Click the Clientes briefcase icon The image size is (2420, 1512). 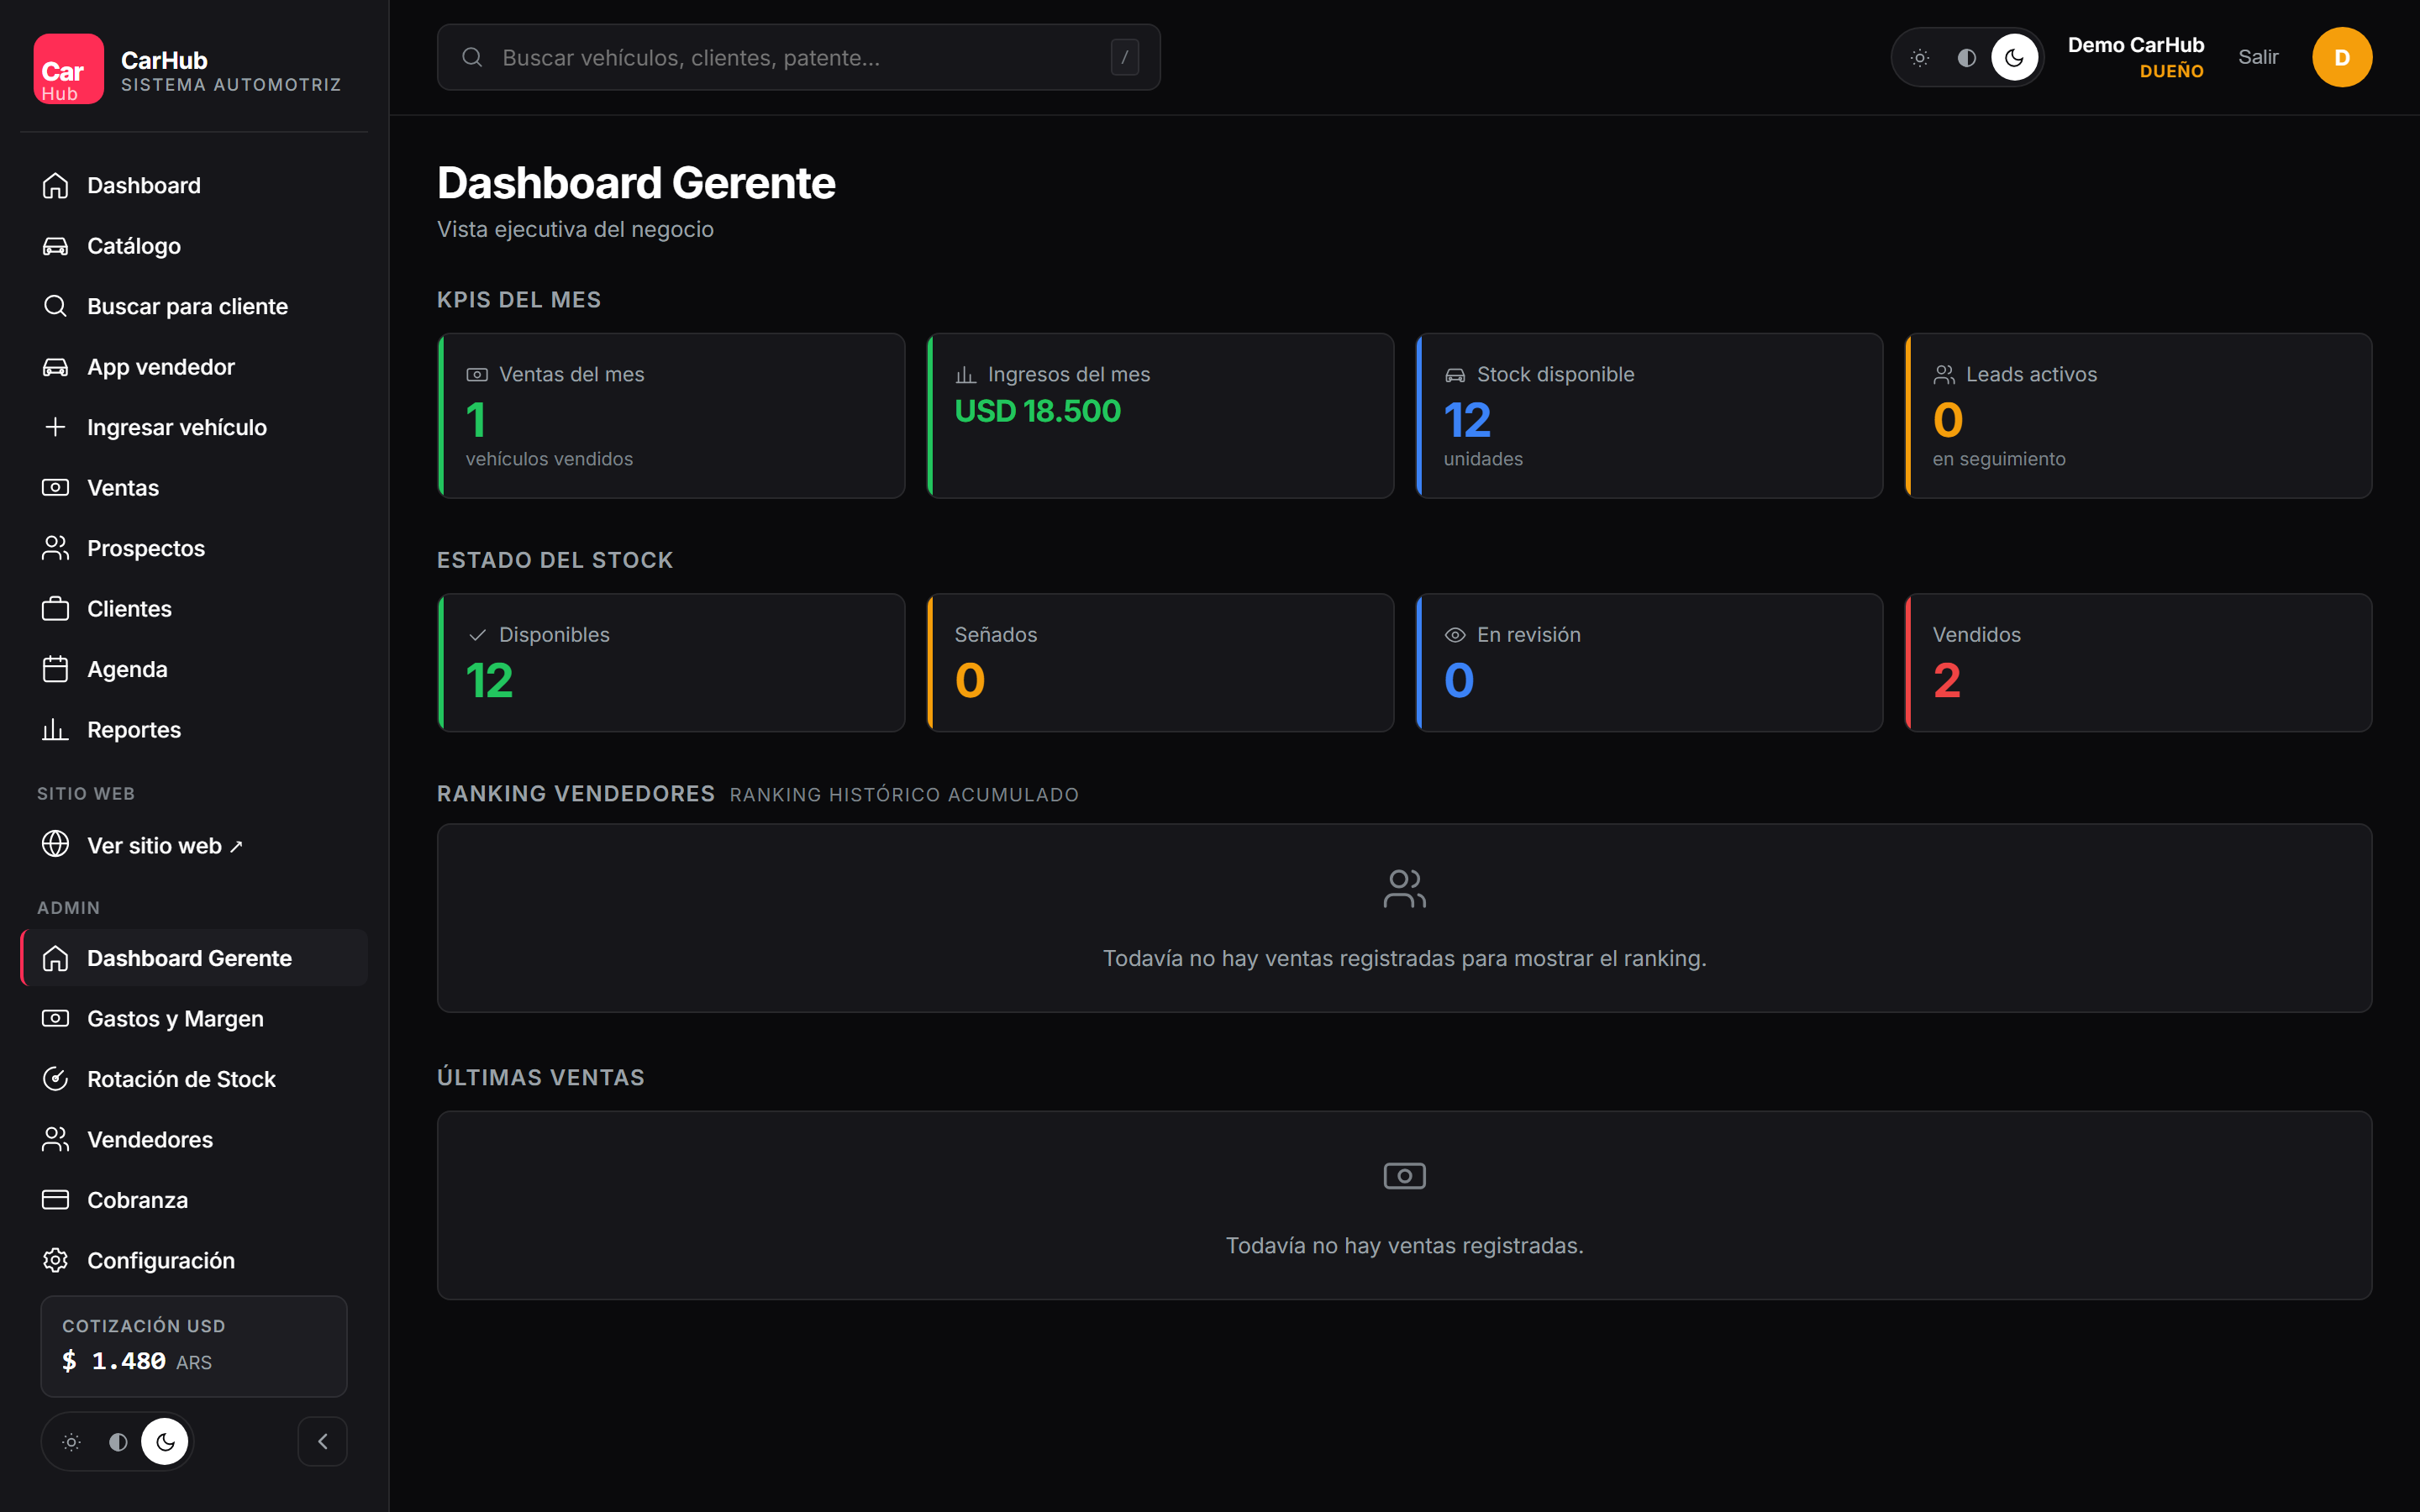pyautogui.click(x=55, y=609)
